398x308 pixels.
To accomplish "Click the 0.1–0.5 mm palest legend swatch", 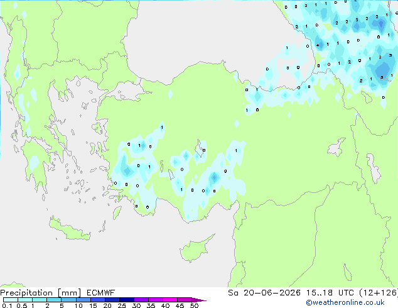I will click(x=11, y=300).
